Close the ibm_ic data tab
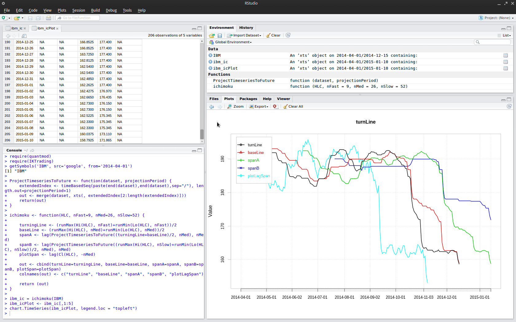Viewport: 516px width, 322px height. [x=25, y=29]
